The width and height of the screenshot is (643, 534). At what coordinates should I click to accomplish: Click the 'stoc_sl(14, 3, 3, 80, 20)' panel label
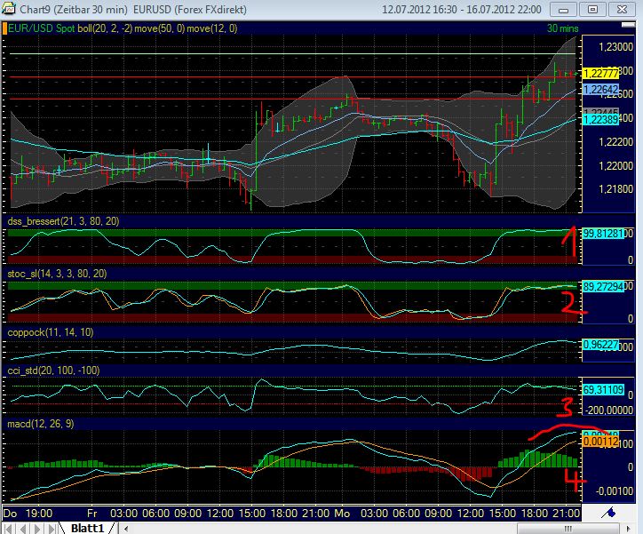click(x=57, y=274)
